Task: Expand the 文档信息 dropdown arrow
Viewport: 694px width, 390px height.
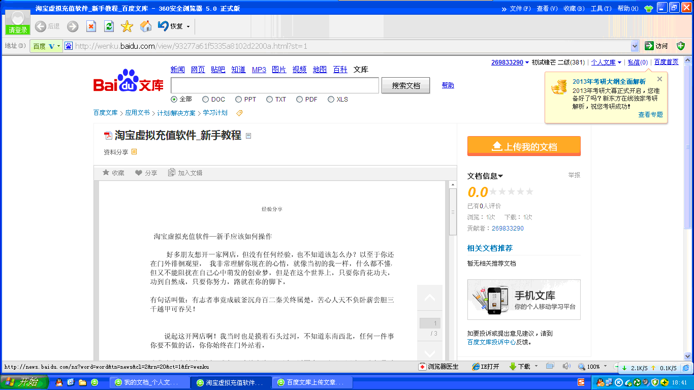Action: [x=500, y=176]
